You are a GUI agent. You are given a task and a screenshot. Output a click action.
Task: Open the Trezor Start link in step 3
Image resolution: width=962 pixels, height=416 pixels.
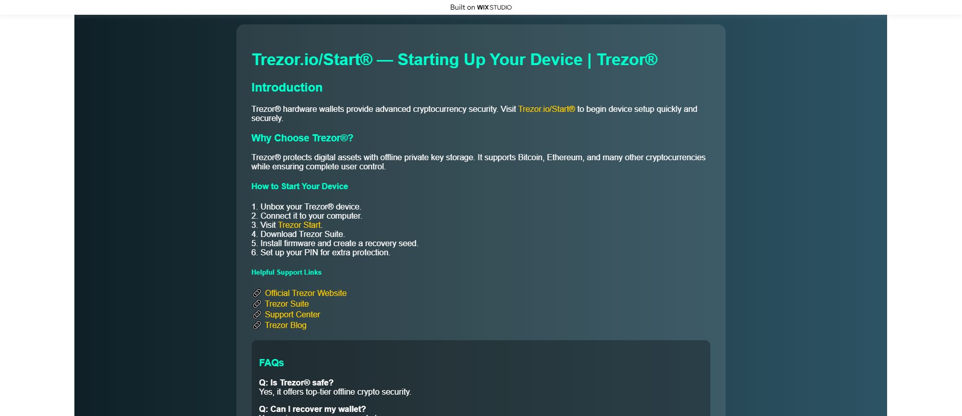click(299, 225)
